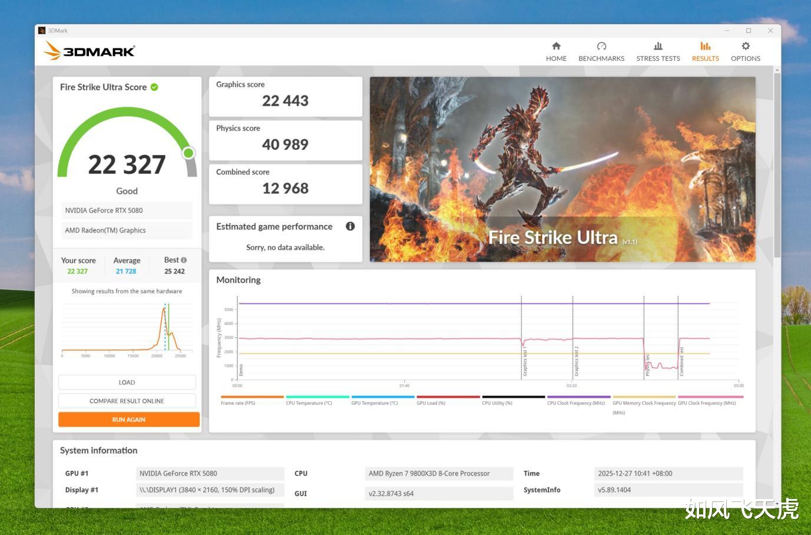Viewport: 811px width, 535px height.
Task: Click the Average score value 21 728
Action: tap(126, 272)
